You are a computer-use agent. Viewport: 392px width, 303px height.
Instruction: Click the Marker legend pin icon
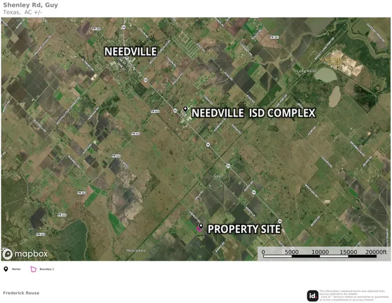6,269
